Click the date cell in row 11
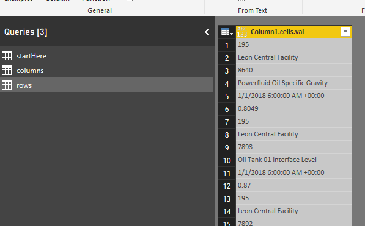This screenshot has height=226, width=365. pyautogui.click(x=293, y=172)
